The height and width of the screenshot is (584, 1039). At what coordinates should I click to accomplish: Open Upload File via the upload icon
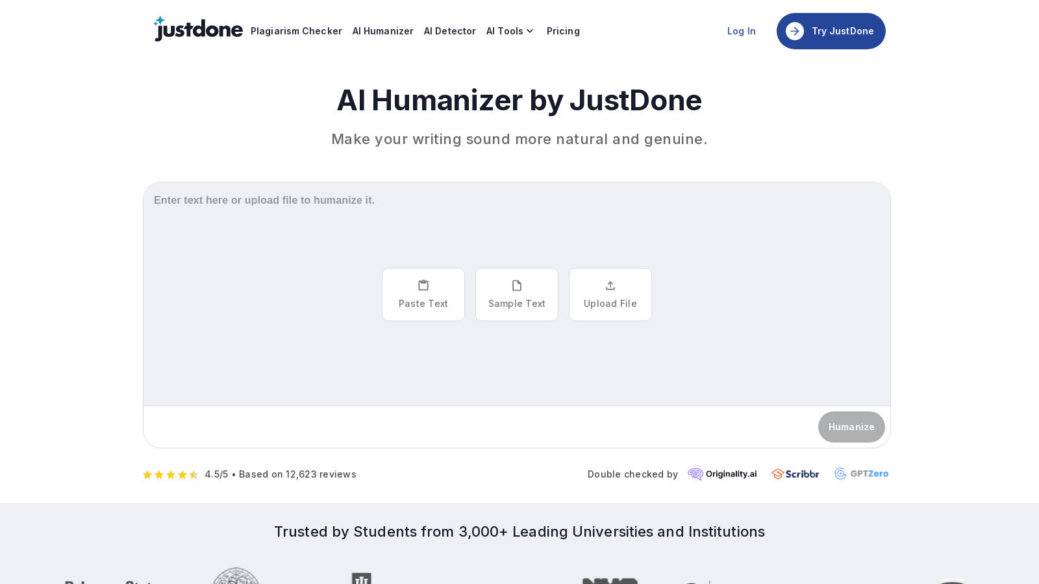610,285
